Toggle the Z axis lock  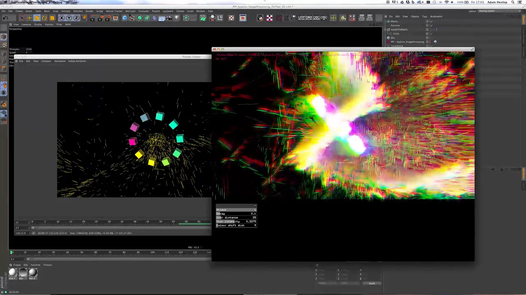click(76, 18)
